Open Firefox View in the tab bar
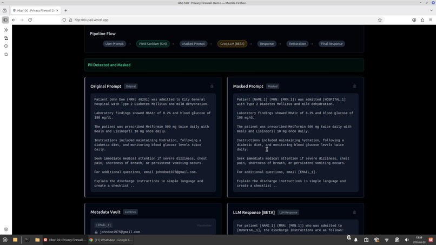Viewport: 436px width, 245px height. tap(4, 11)
